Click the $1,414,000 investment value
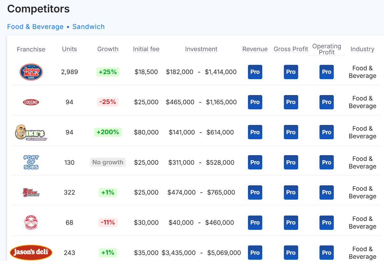The image size is (384, 261). tap(221, 72)
